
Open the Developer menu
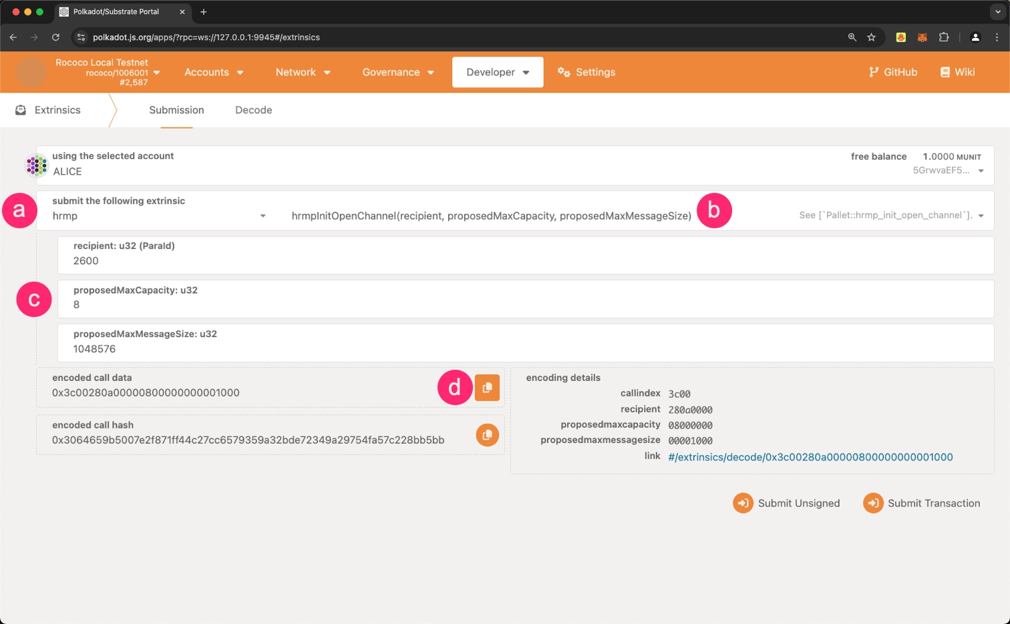497,72
